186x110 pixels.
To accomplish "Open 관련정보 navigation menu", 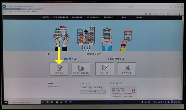I will 139,17.
